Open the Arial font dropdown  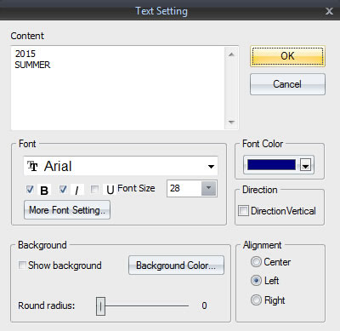click(211, 166)
